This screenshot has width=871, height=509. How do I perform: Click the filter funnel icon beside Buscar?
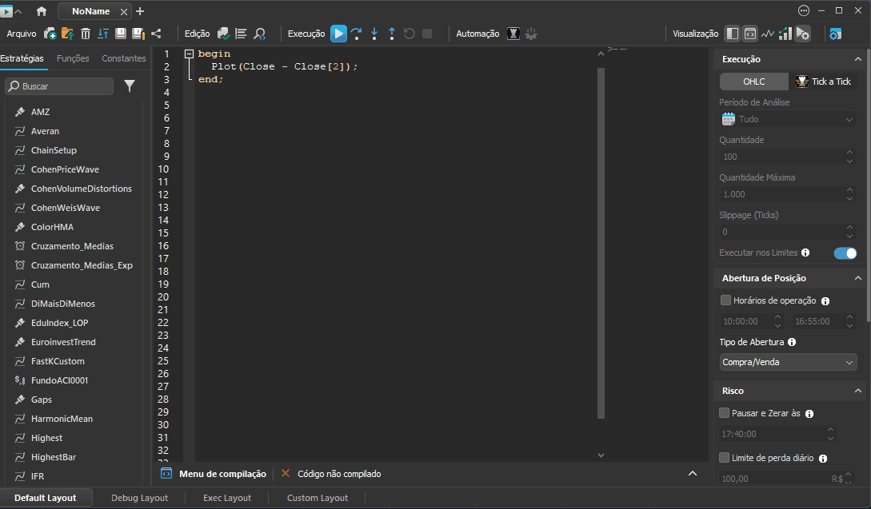click(x=130, y=86)
